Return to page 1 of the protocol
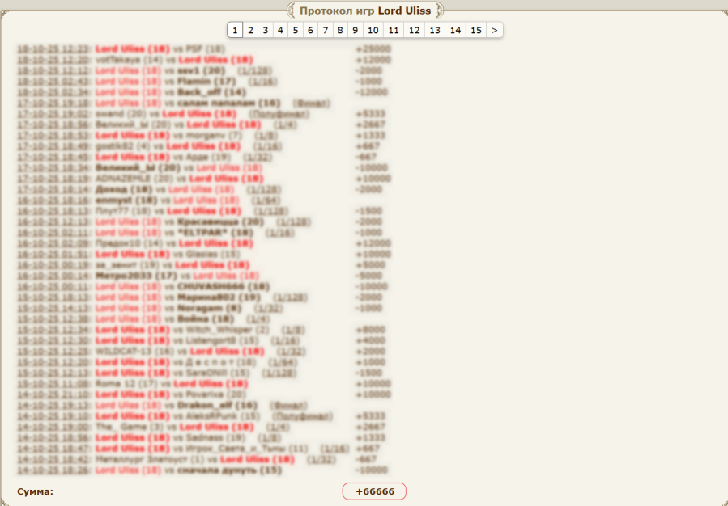Screen dimensions: 728x506 235,30
